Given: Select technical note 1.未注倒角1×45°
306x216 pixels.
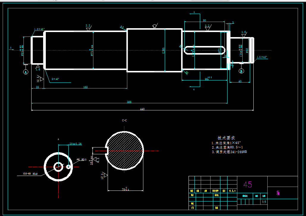Looking at the screenshot, I should tap(226, 143).
